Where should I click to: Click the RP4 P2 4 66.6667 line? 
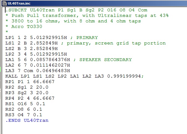(30, 98)
